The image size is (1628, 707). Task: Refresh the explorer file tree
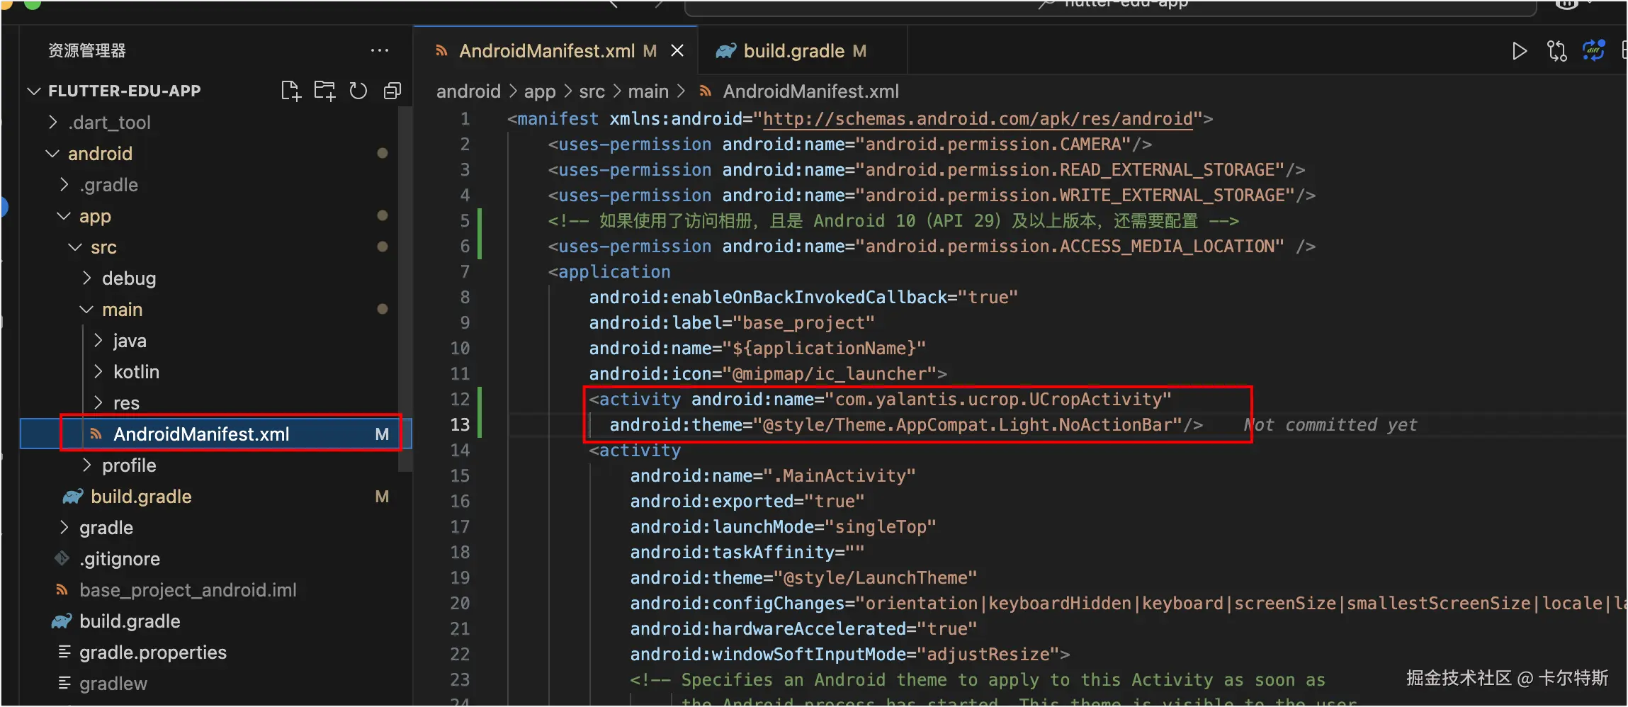tap(358, 91)
